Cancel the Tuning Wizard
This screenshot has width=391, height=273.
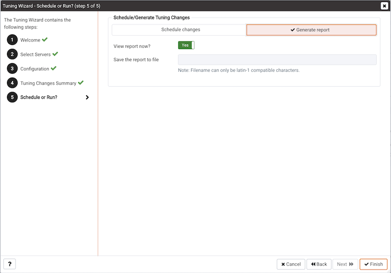291,264
